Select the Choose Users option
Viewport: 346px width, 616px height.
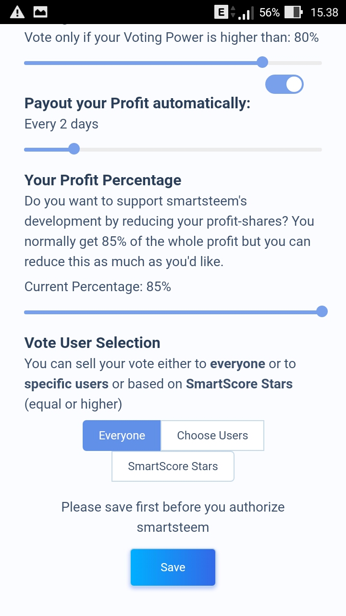(x=212, y=436)
